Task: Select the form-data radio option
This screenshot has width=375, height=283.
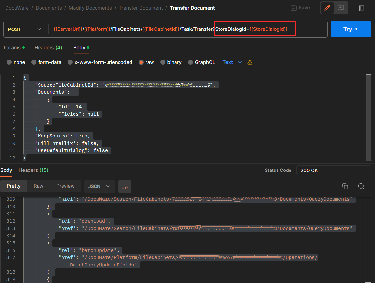Action: [34, 62]
